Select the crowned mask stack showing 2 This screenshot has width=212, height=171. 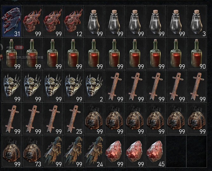point(94,86)
